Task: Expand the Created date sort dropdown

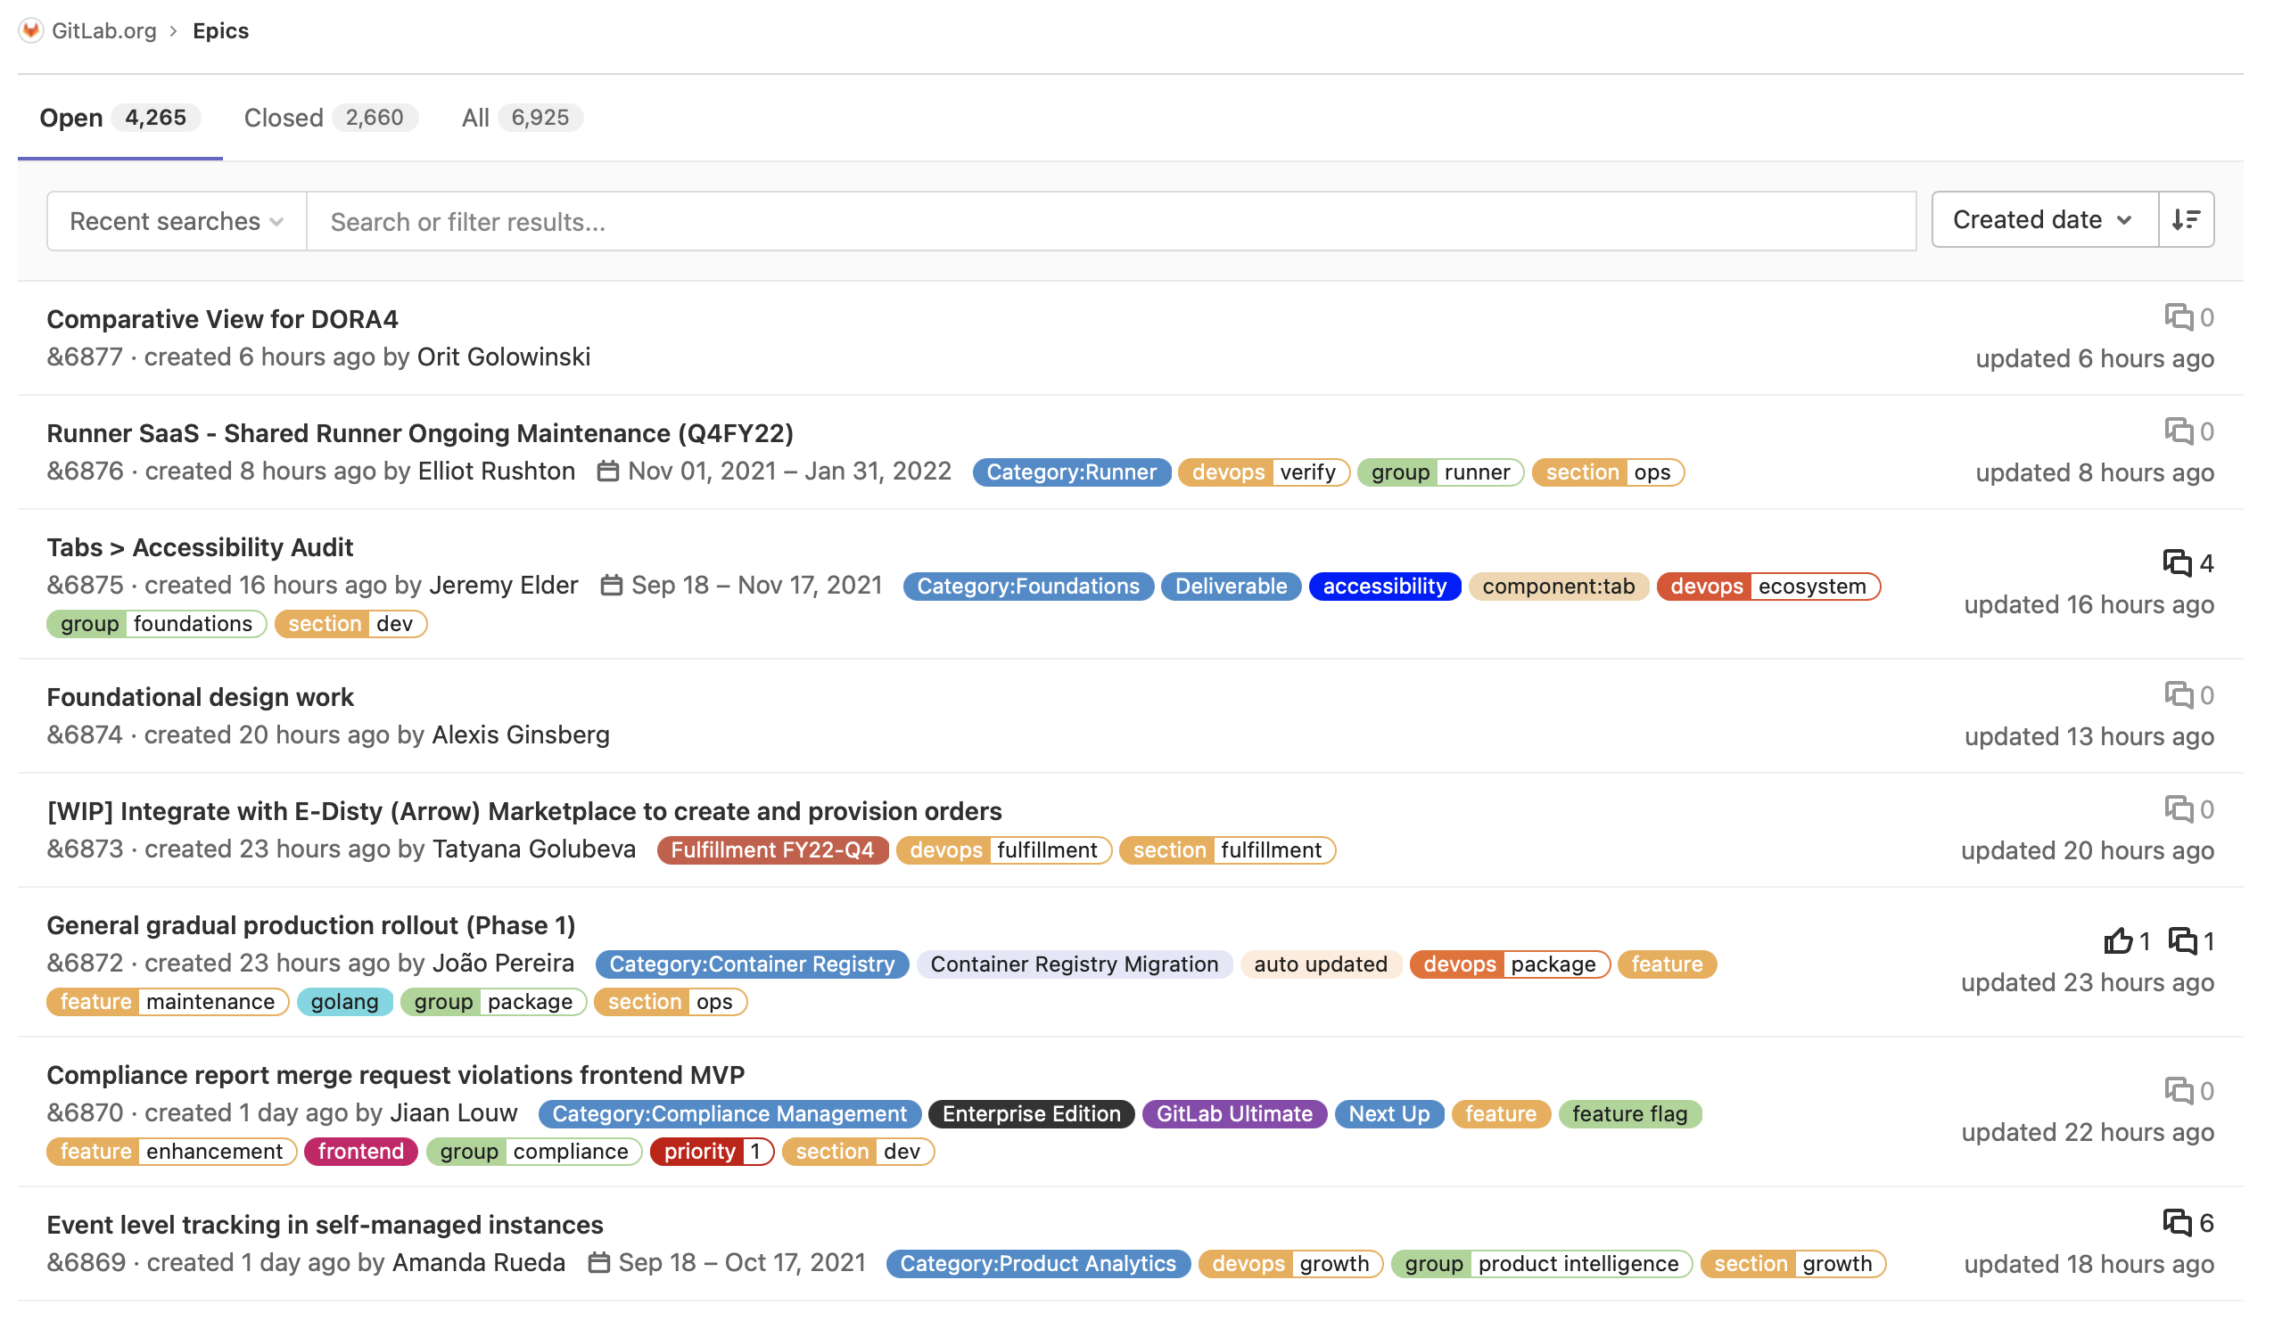Action: [2043, 219]
